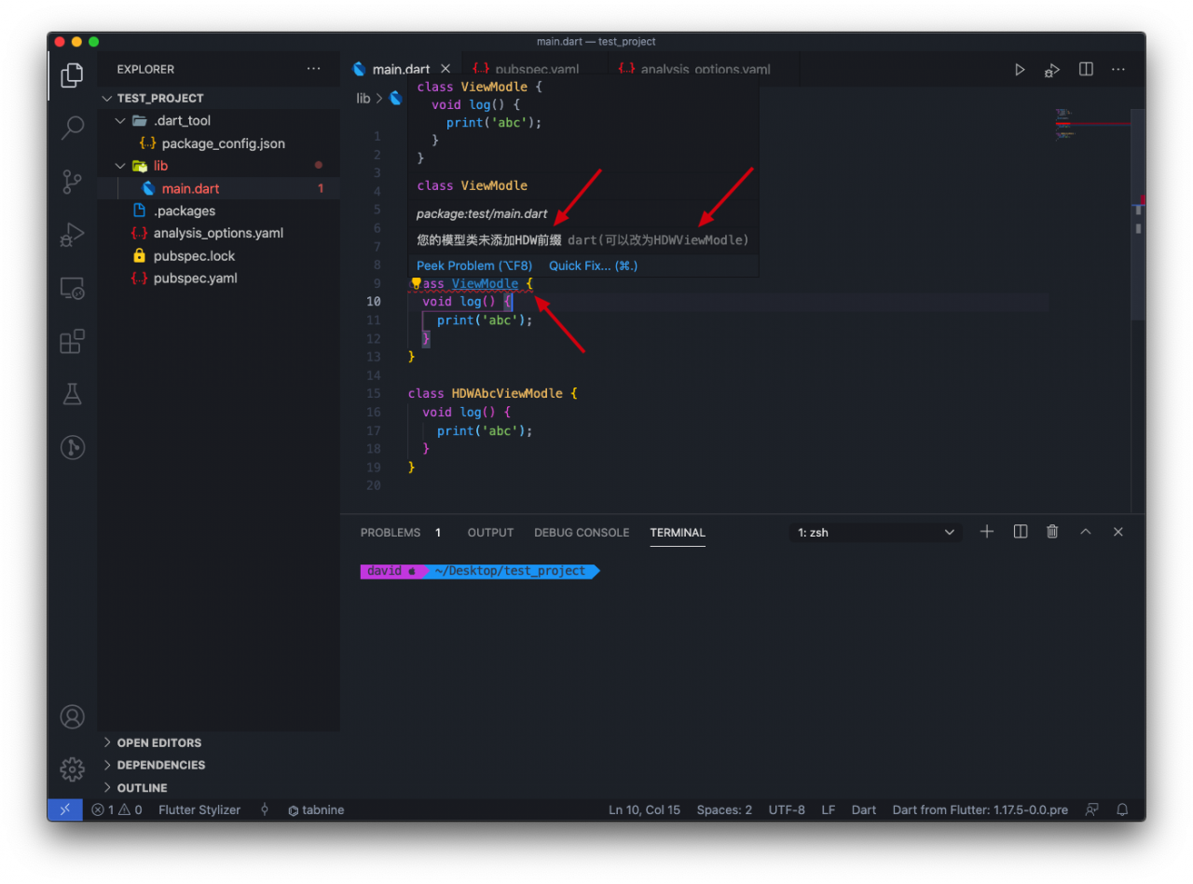Click the lib breadcrumb segment
Image resolution: width=1193 pixels, height=884 pixels.
(x=363, y=98)
